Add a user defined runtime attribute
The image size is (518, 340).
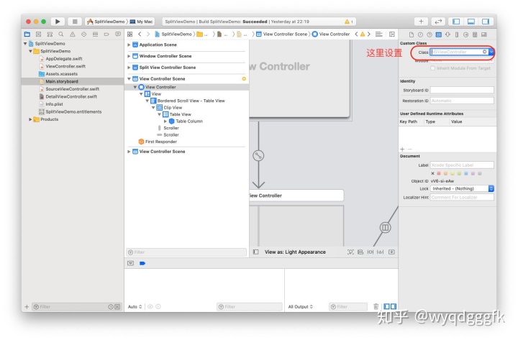click(x=402, y=150)
